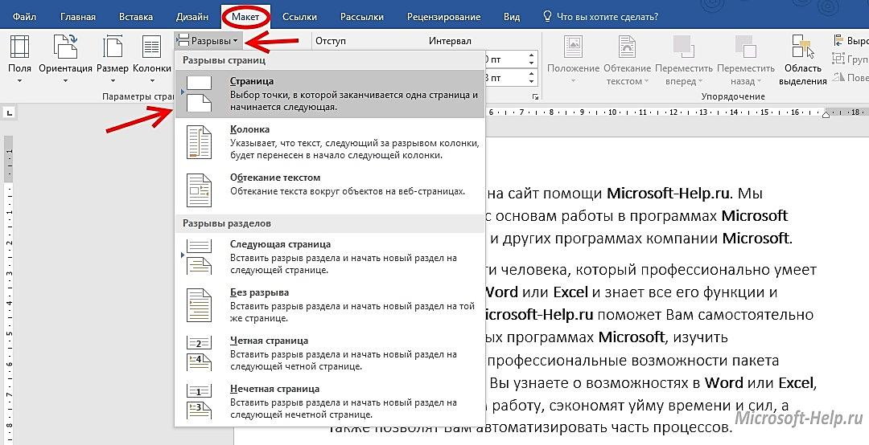This screenshot has height=445, width=869.
Task: Insert a Без разрыва continuous section break
Action: pyautogui.click(x=331, y=305)
